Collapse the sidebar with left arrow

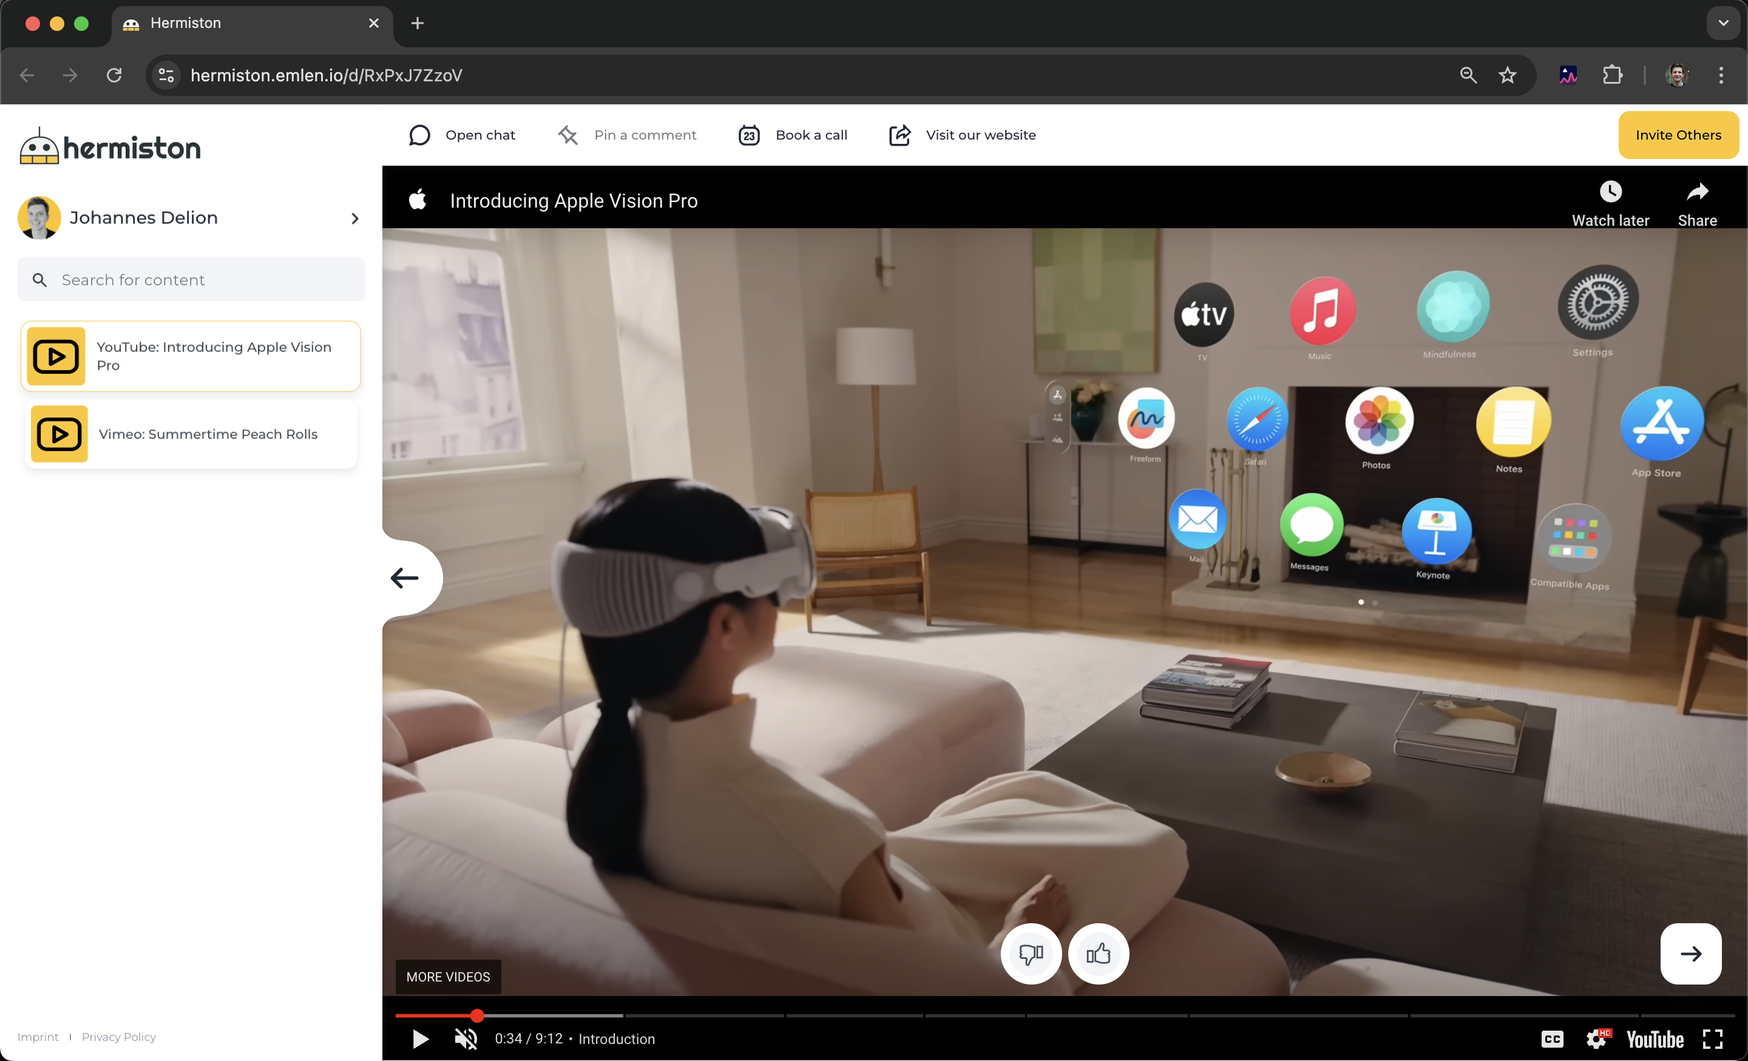coord(405,578)
